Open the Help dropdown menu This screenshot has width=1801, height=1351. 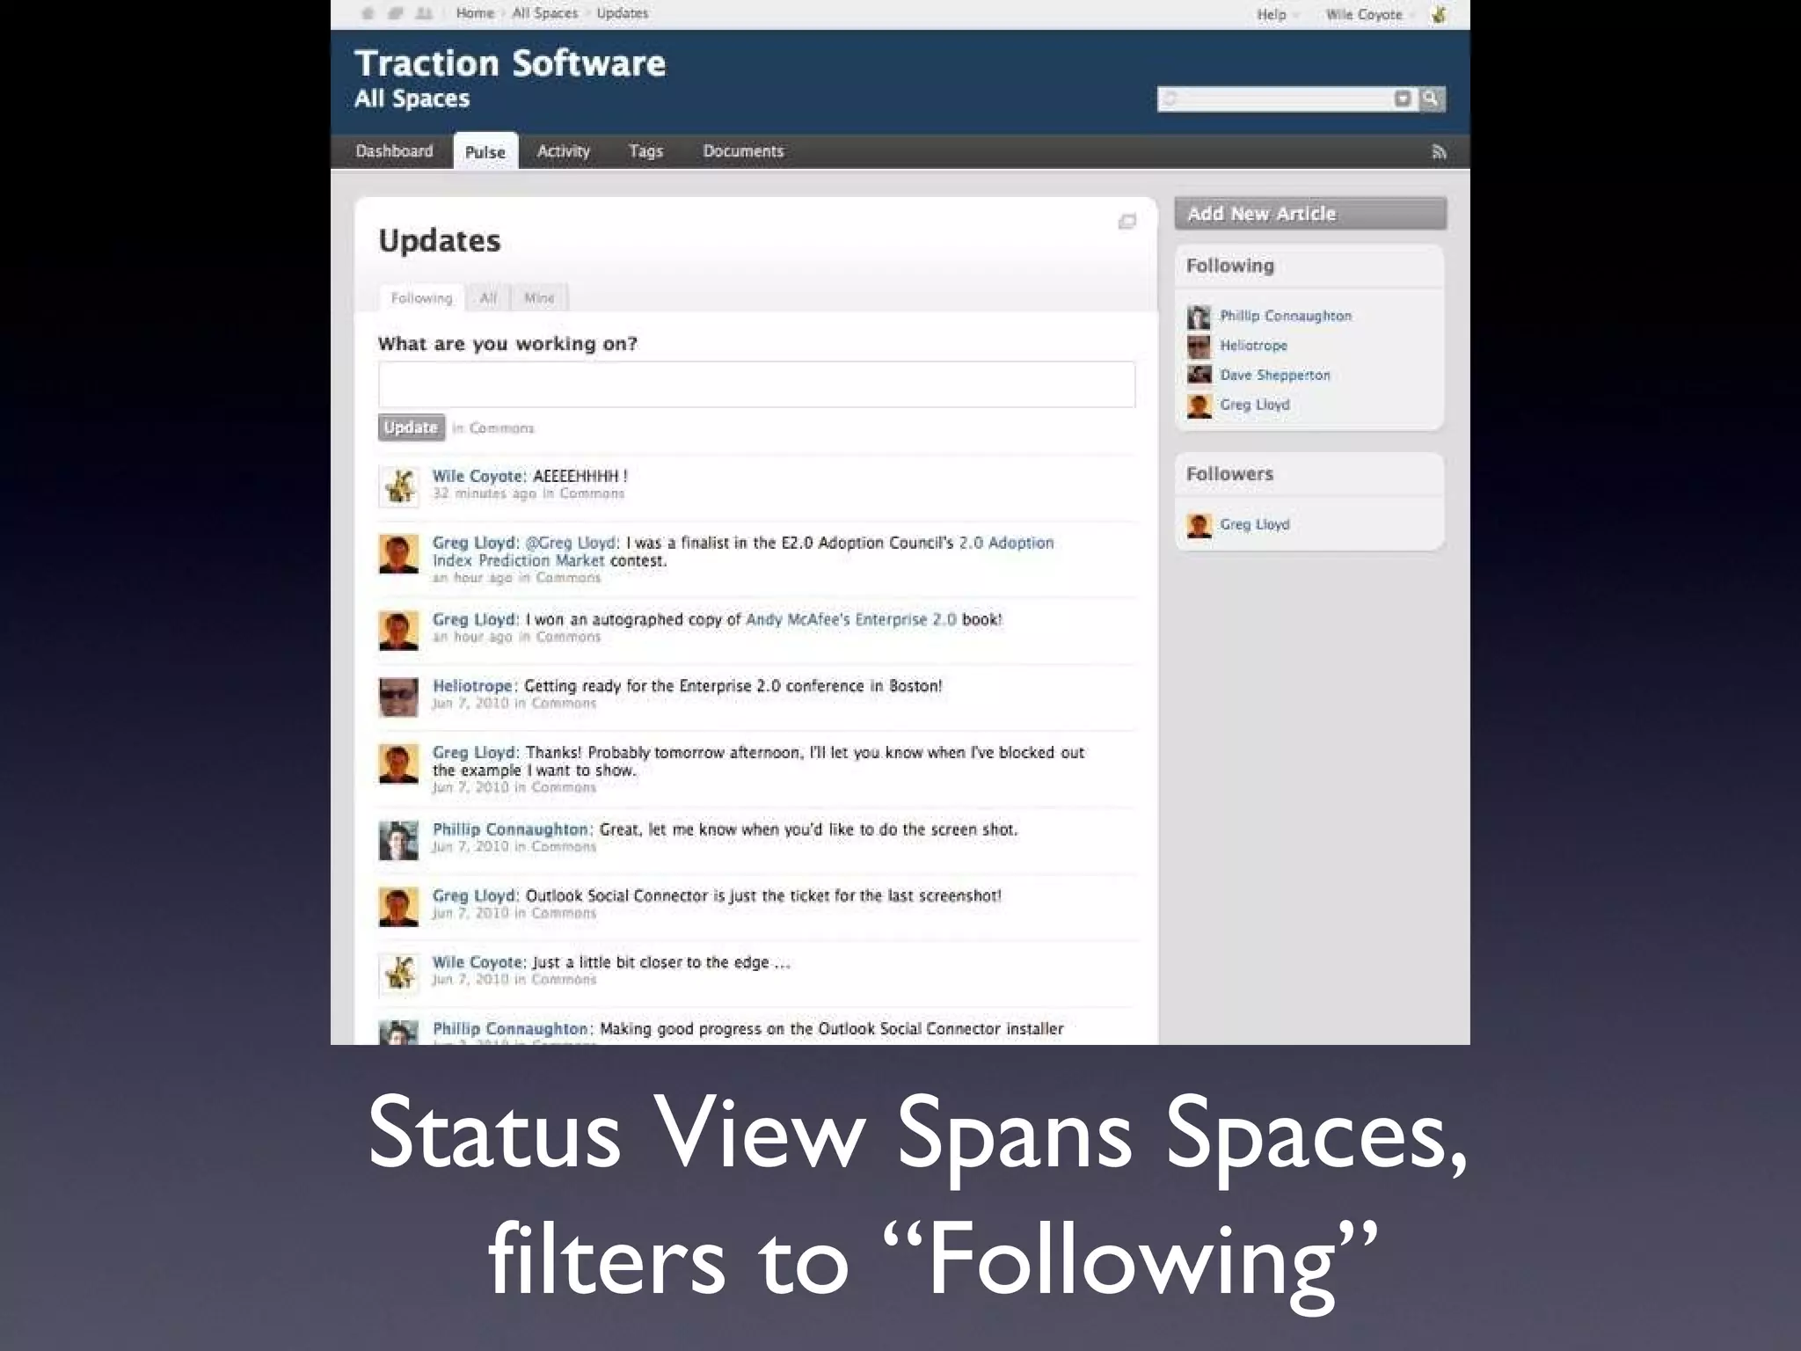pos(1278,14)
